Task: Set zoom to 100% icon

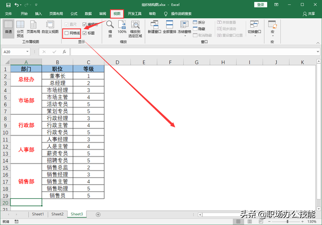Action: point(122,27)
